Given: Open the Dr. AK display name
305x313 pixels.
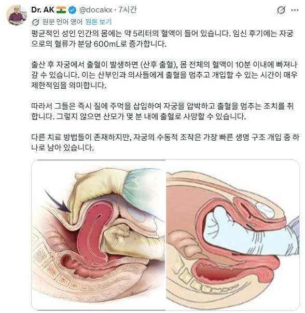Looking at the screenshot, I should tap(43, 10).
